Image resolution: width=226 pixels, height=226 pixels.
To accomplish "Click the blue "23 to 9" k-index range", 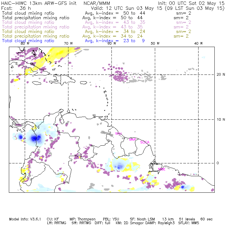I will [x=134, y=41].
